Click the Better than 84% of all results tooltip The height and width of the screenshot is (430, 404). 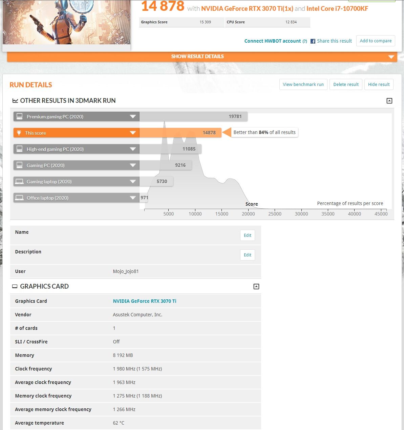[x=264, y=133]
